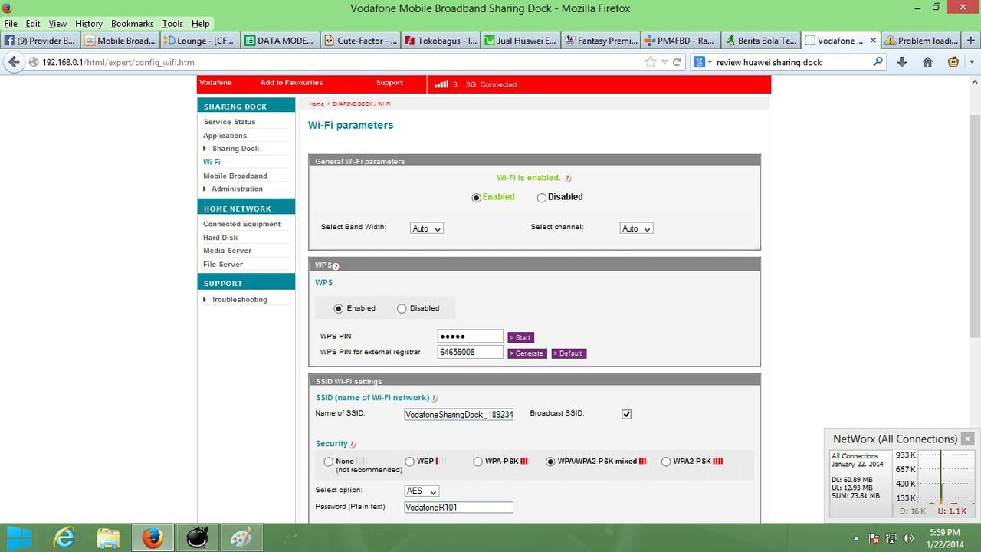Screen dimensions: 981x552
Task: Click the help icon next to Security
Action: (353, 444)
